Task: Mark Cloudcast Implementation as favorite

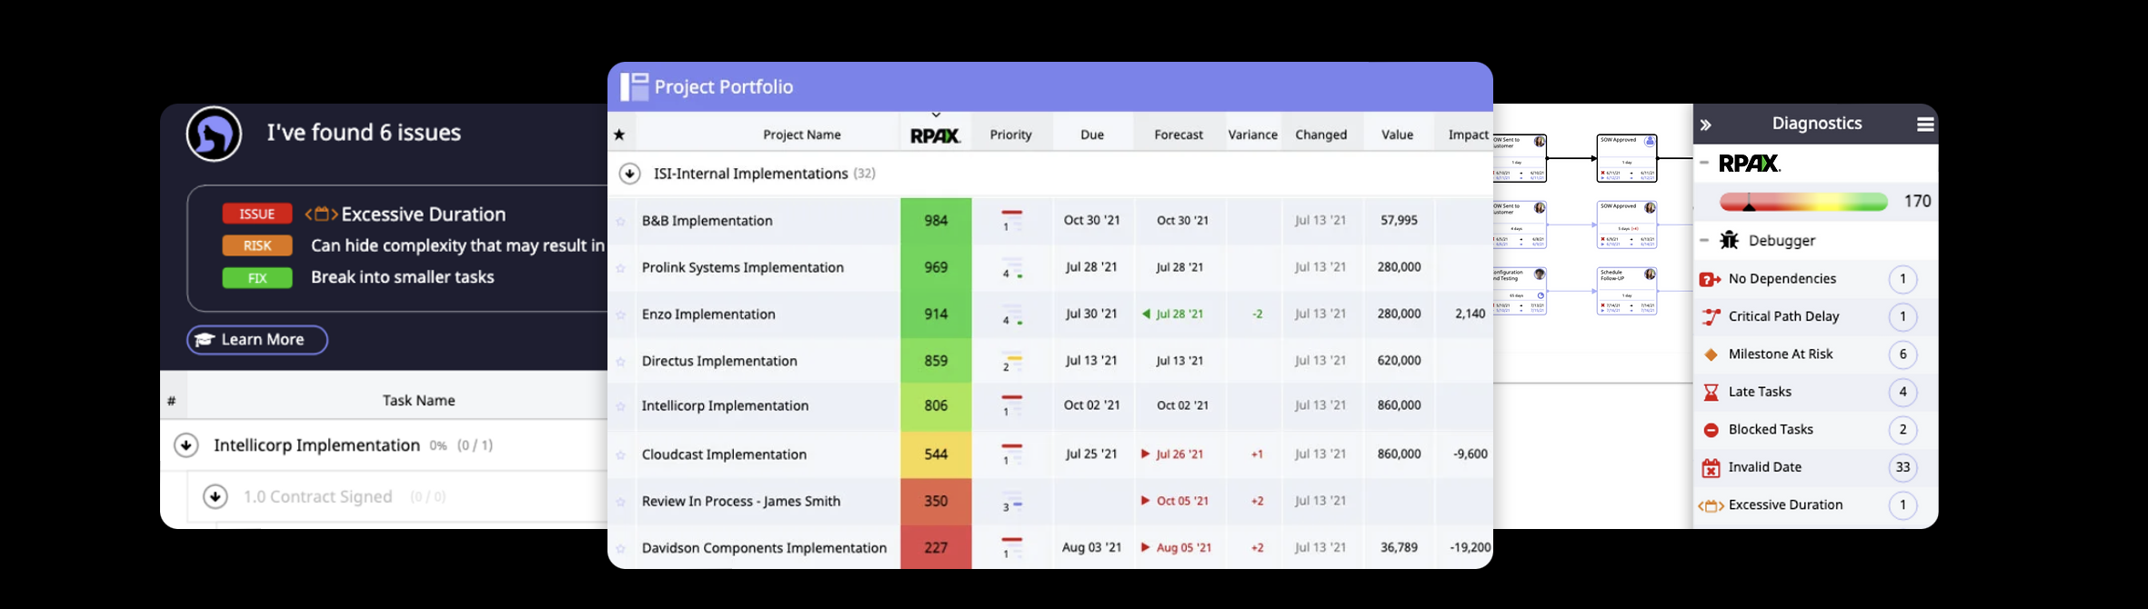Action: pyautogui.click(x=621, y=454)
